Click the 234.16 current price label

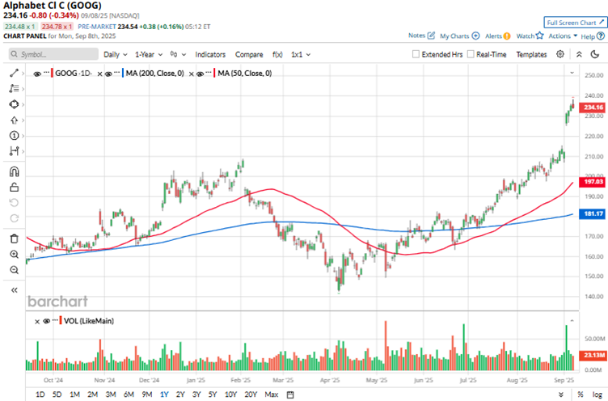[593, 108]
